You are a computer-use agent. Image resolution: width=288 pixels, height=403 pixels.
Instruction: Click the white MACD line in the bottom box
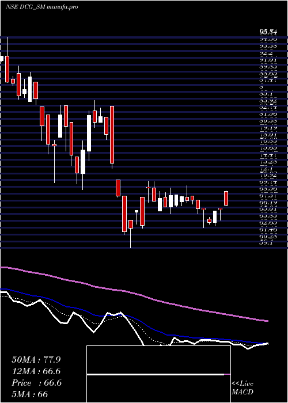tap(156, 375)
